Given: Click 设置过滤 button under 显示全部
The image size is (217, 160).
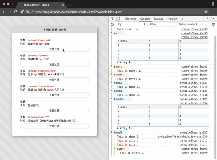Looking at the screenshot, I should click(x=54, y=111).
